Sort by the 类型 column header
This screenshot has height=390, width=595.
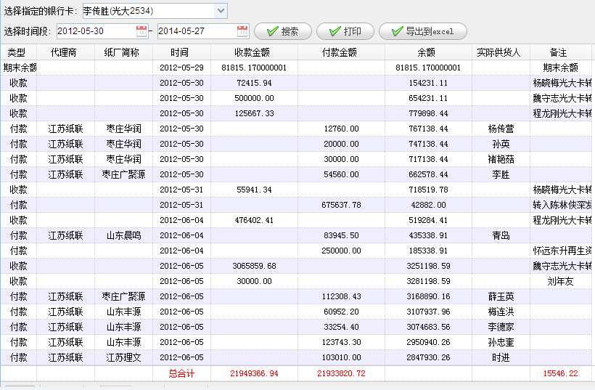tap(17, 52)
